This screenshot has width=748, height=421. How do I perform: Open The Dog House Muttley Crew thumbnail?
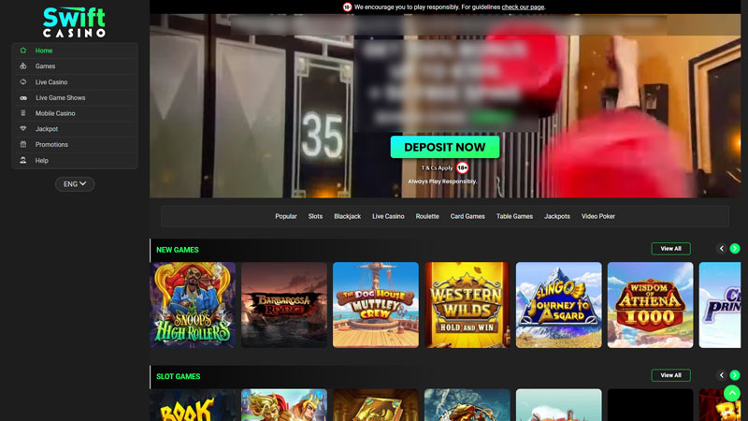click(x=376, y=305)
